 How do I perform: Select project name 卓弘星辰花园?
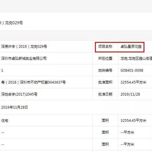pos(131,47)
